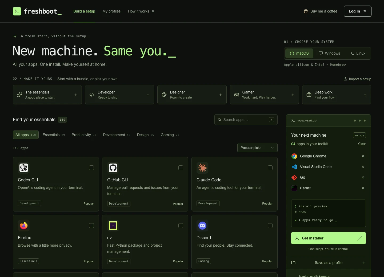Check the Claude Code checkbox
Viewport: 384px width, 277px height.
click(270, 168)
